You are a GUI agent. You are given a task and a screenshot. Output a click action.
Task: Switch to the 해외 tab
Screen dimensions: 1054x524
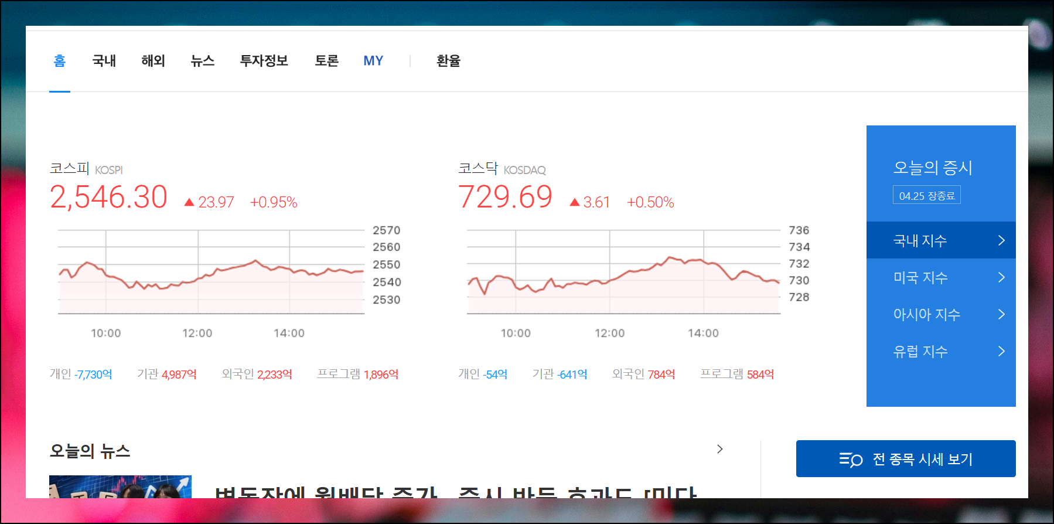coord(154,61)
